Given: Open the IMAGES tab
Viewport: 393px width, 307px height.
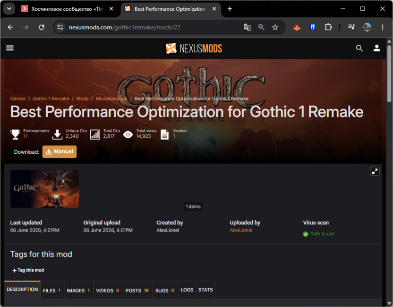Looking at the screenshot, I should 78,290.
